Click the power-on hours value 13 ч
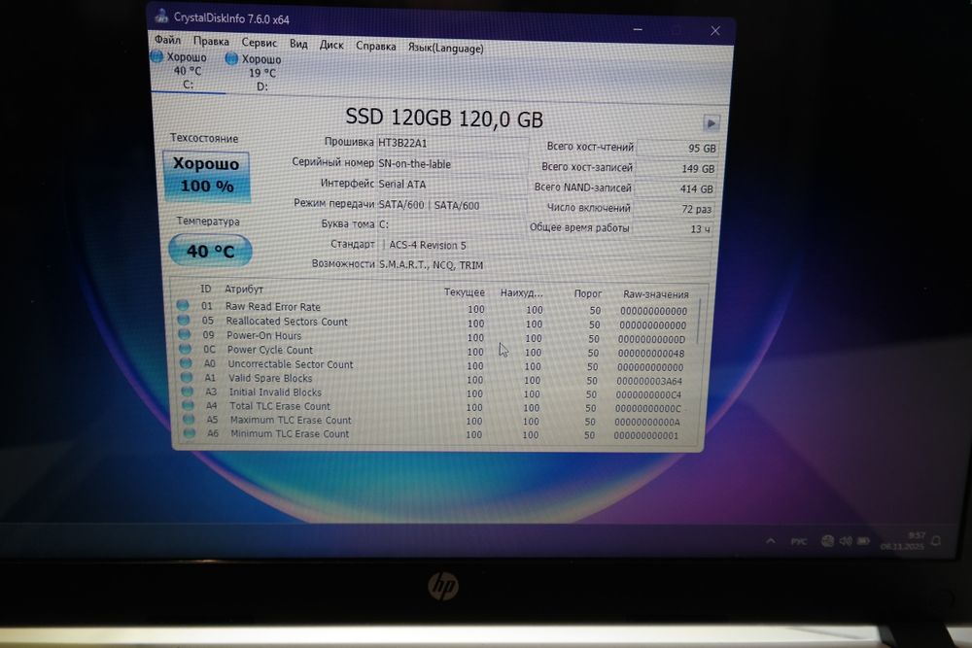This screenshot has width=972, height=648. click(672, 229)
